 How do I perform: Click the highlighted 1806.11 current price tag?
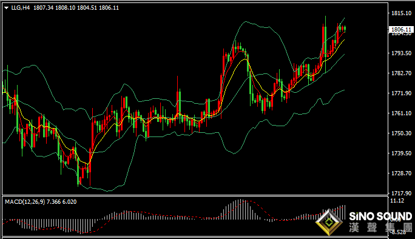[x=401, y=29]
